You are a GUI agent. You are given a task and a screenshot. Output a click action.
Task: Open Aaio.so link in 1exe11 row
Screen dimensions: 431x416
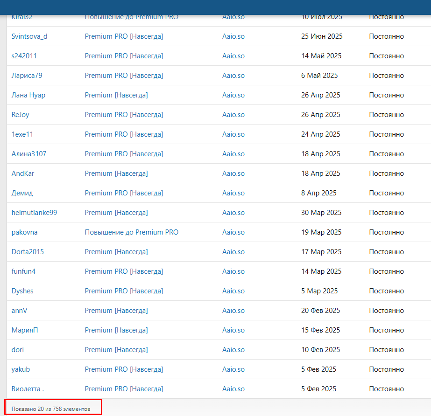[233, 134]
